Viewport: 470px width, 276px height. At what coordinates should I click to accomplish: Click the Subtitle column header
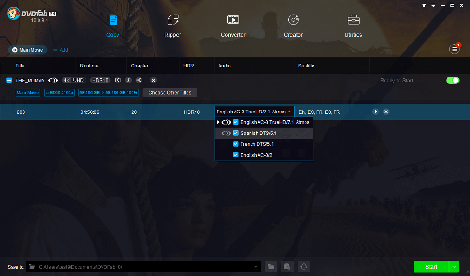(x=306, y=66)
